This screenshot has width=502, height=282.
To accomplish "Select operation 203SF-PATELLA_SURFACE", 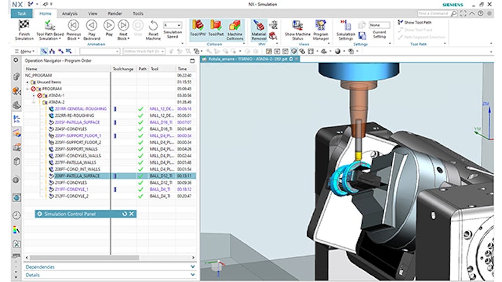I will click(77, 122).
